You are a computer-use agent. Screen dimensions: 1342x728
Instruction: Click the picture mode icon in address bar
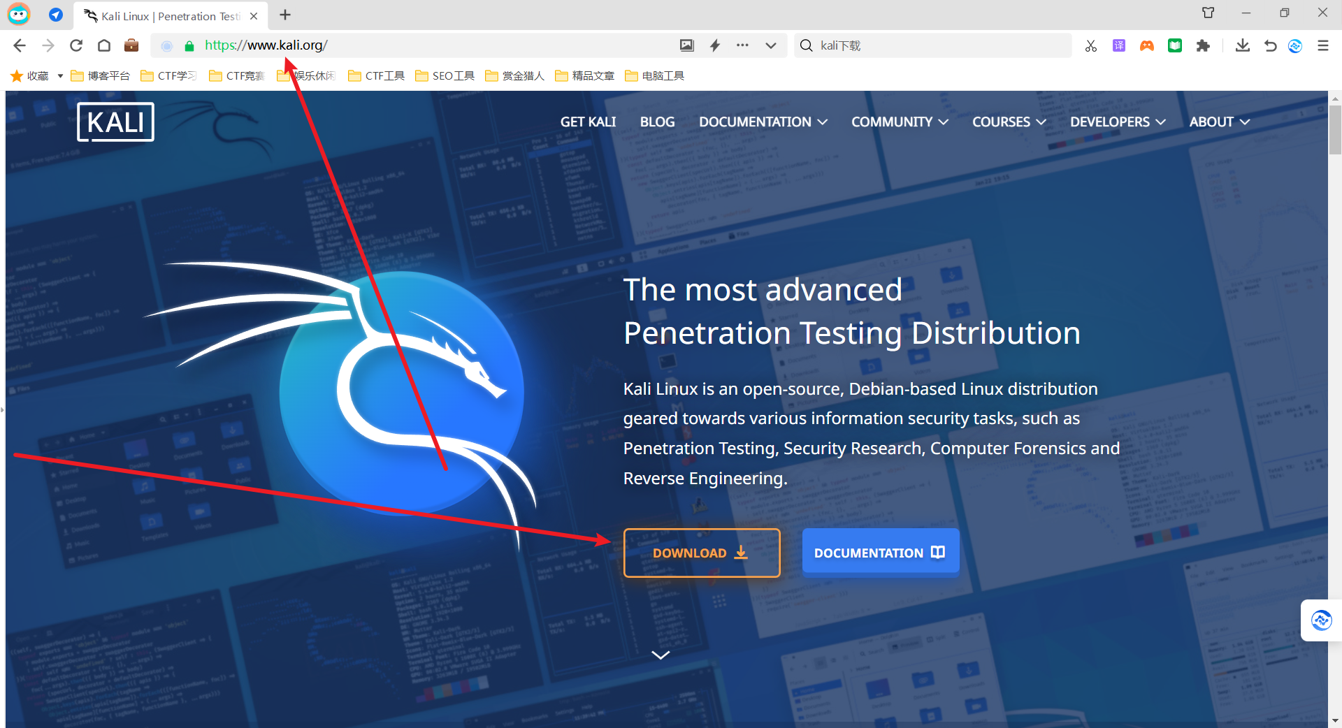(x=687, y=45)
